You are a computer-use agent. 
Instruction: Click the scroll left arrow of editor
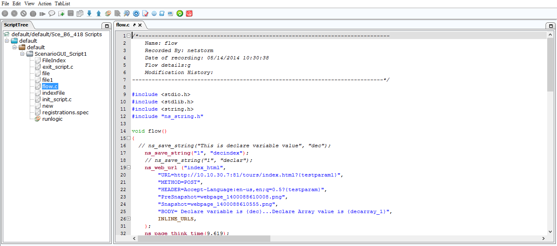coord(135,238)
